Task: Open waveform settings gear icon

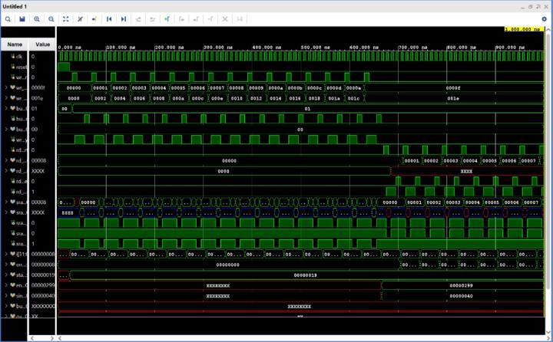Action: 545,18
